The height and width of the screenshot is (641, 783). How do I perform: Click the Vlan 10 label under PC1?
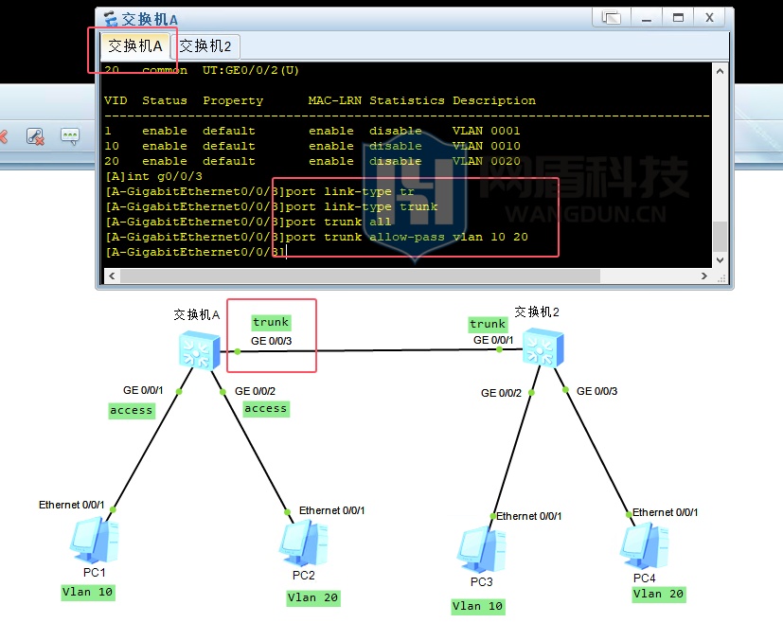(x=87, y=593)
